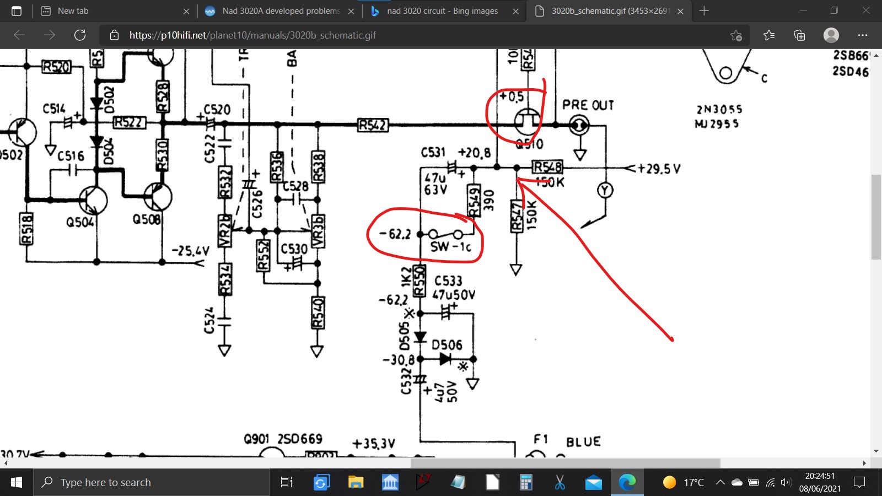Open Wi-Fi network settings icon
Image resolution: width=882 pixels, height=496 pixels.
tap(771, 483)
